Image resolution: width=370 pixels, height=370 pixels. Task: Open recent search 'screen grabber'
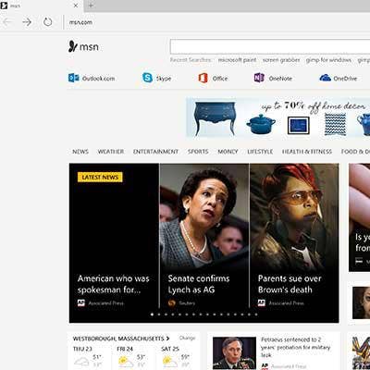pyautogui.click(x=281, y=60)
